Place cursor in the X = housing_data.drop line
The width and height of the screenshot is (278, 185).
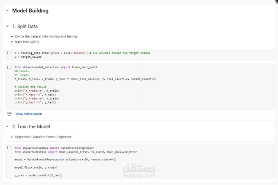pyautogui.click(x=51, y=53)
